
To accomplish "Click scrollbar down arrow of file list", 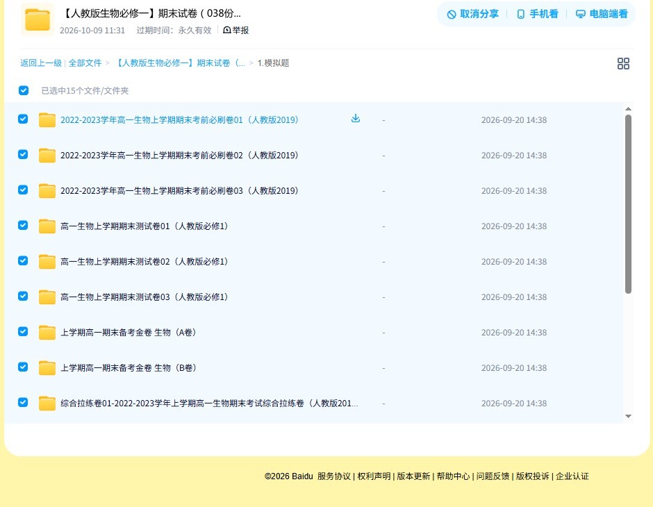I will click(x=628, y=416).
